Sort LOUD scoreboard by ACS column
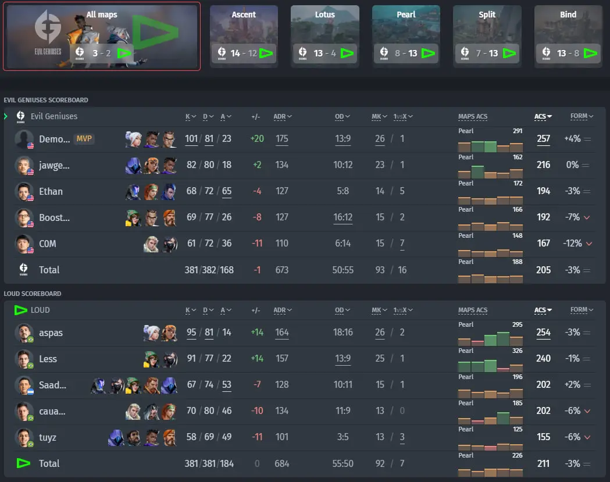The height and width of the screenshot is (482, 610). click(543, 310)
